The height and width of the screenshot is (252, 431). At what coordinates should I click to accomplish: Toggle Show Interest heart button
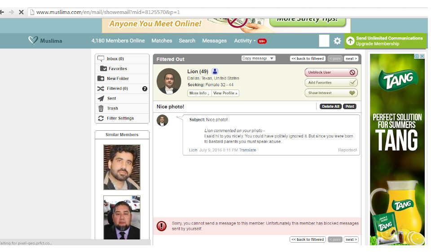tap(331, 93)
